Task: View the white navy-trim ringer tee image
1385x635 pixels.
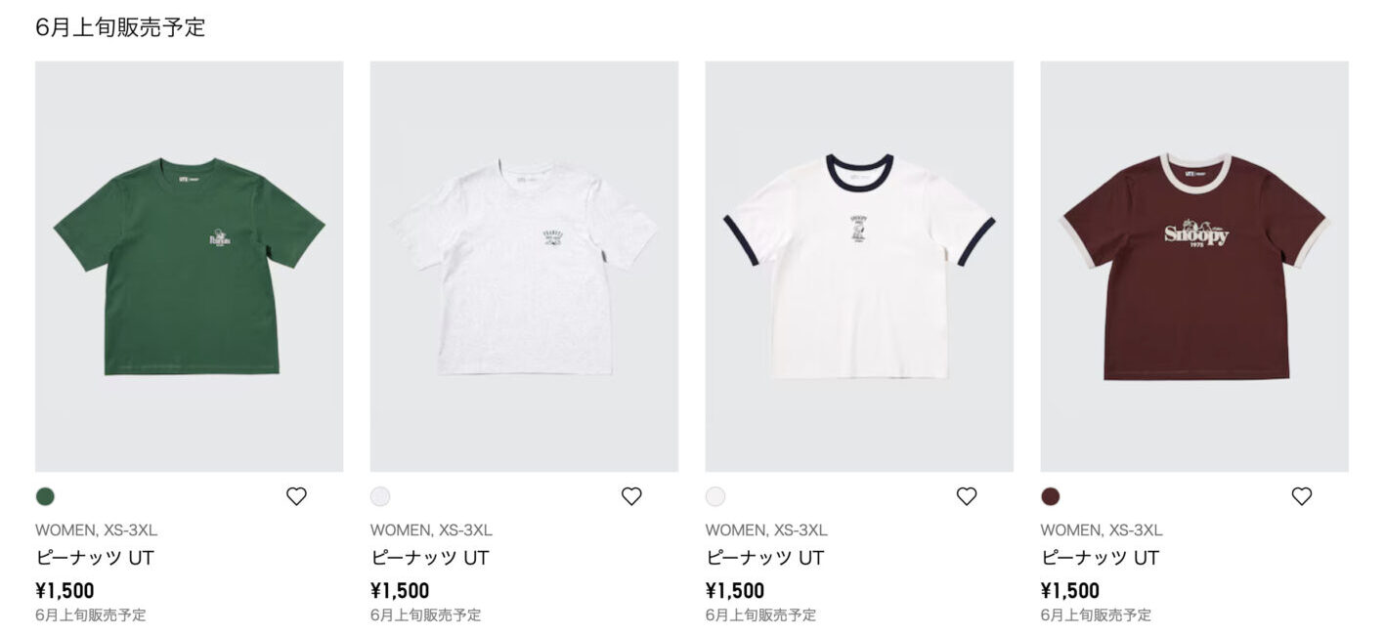Action: pyautogui.click(x=859, y=266)
